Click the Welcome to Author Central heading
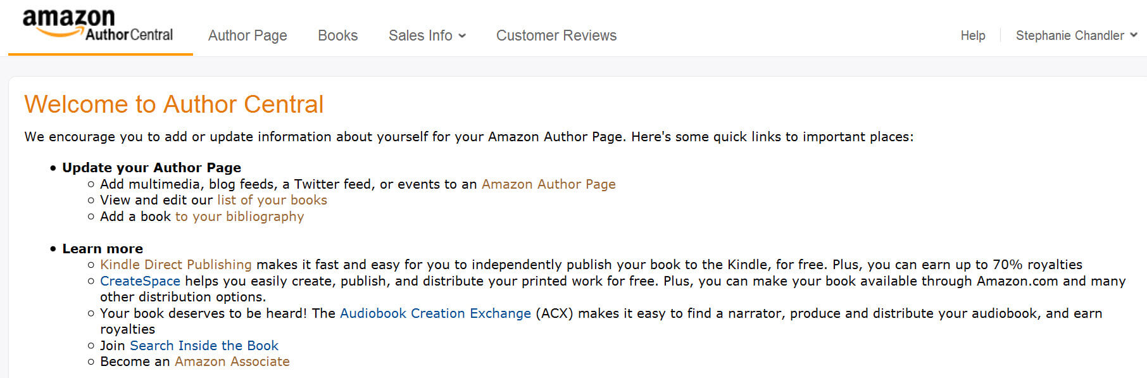Image resolution: width=1147 pixels, height=378 pixels. [173, 104]
